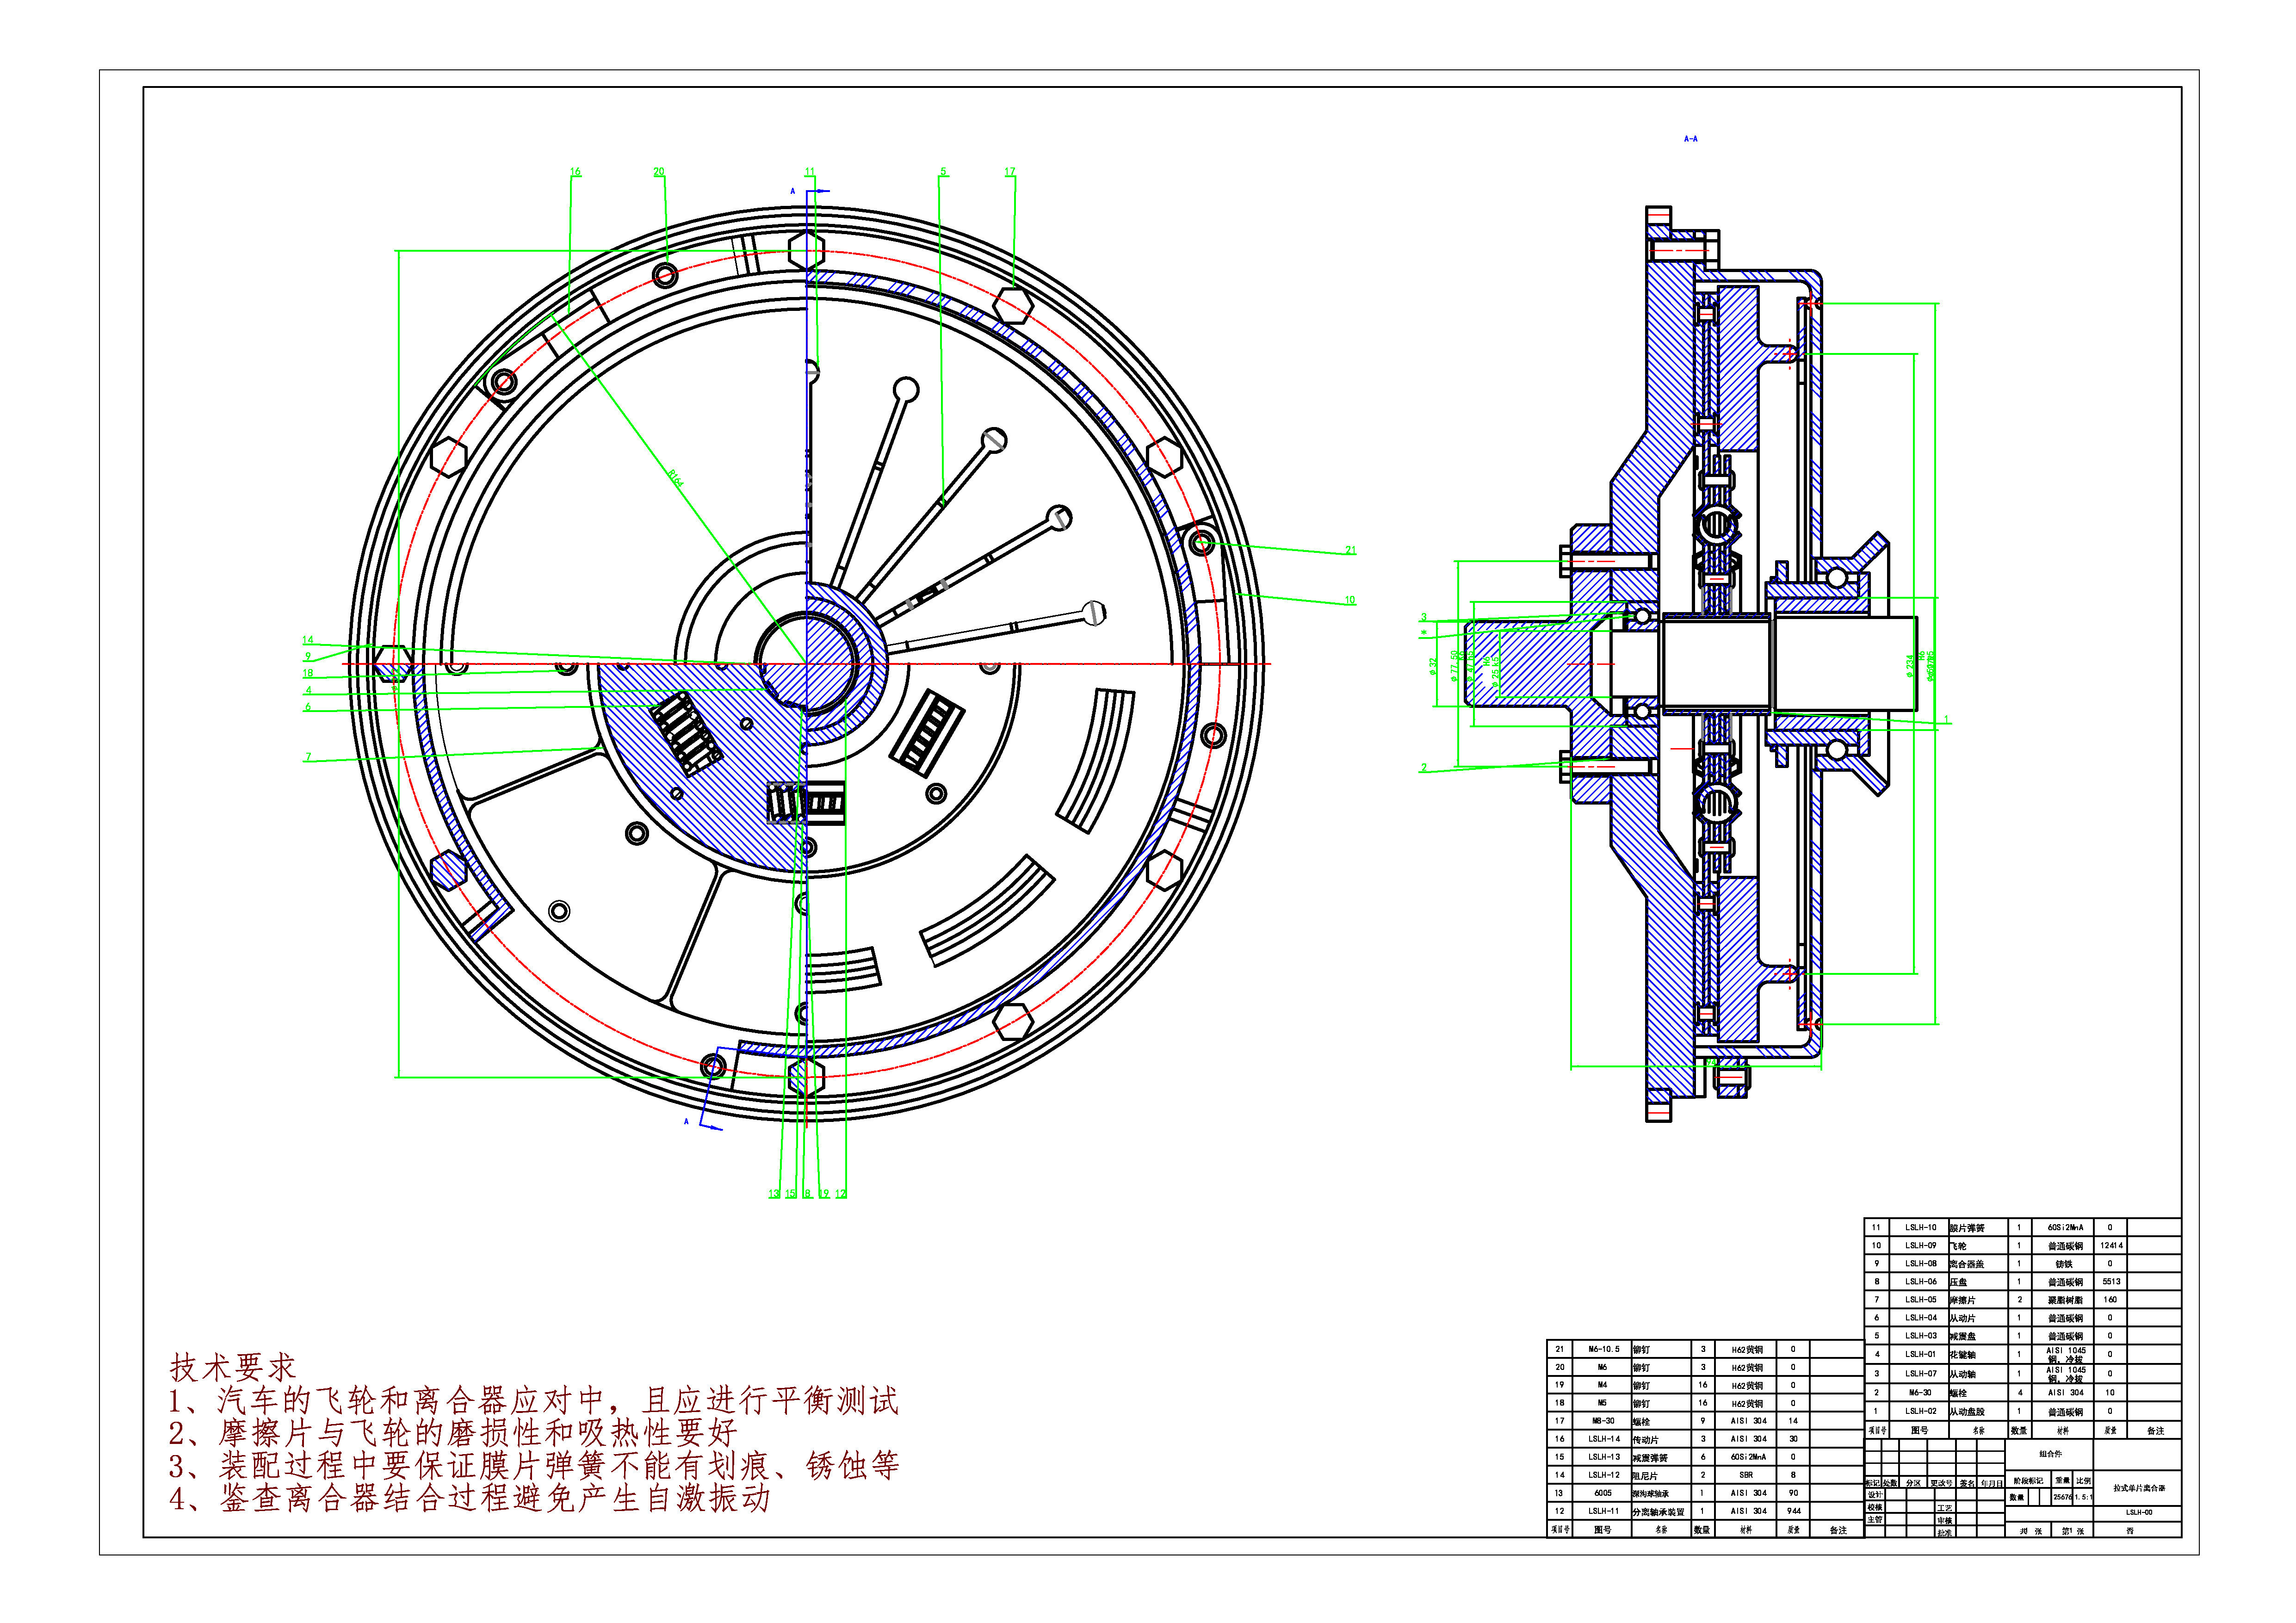
Task: Click balloon number 7 left of front view
Action: (308, 757)
